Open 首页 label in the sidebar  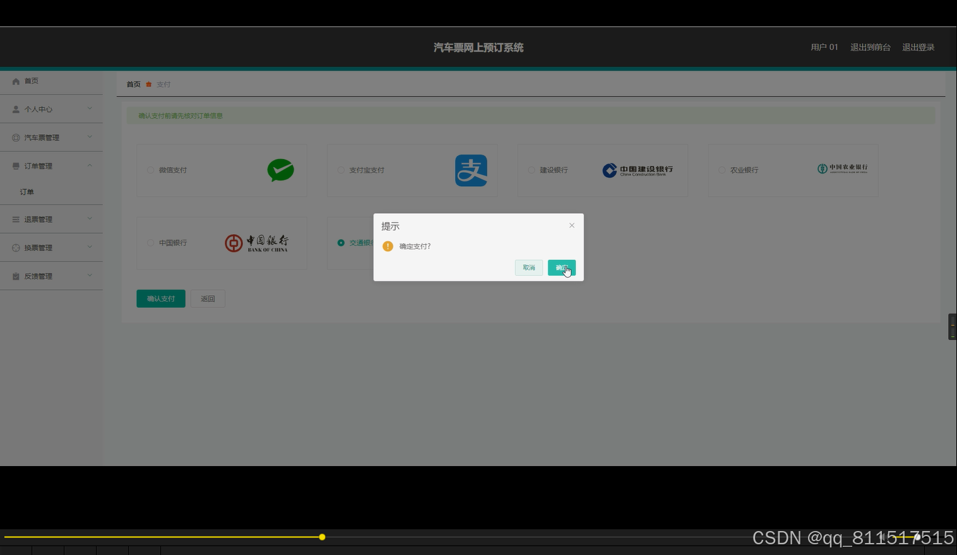(x=32, y=81)
